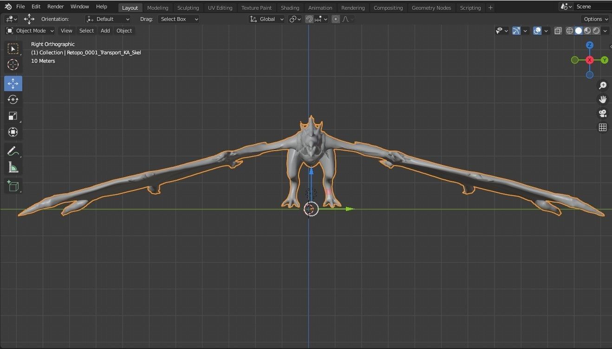
Task: Open the Edit menu
Action: point(36,7)
